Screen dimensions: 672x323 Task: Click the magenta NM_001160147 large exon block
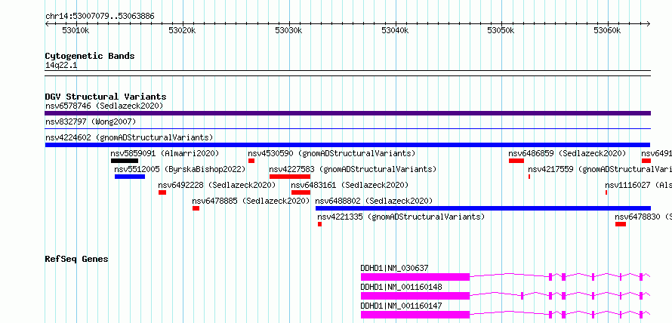click(415, 315)
